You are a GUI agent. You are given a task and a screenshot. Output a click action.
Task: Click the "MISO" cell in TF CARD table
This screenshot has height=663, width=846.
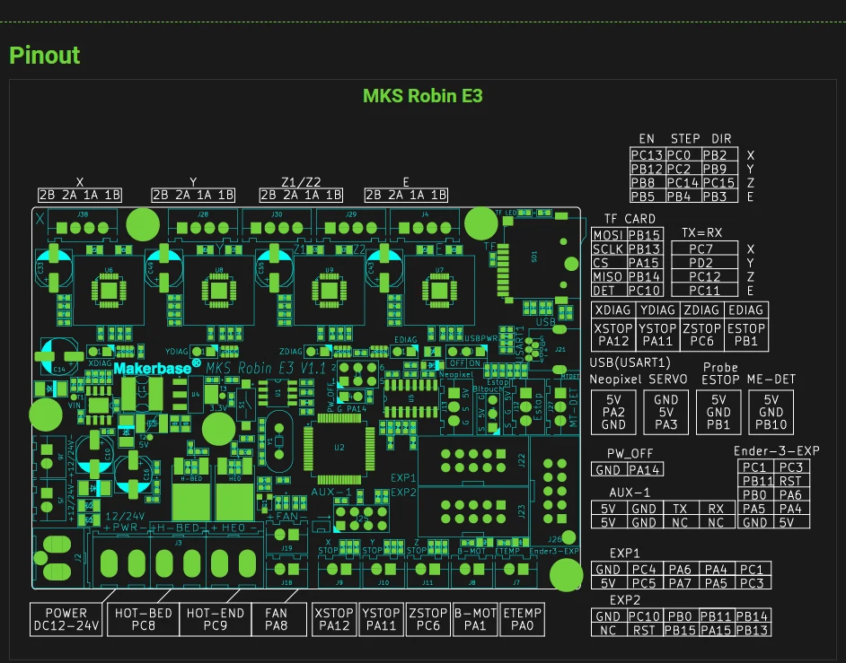[609, 276]
